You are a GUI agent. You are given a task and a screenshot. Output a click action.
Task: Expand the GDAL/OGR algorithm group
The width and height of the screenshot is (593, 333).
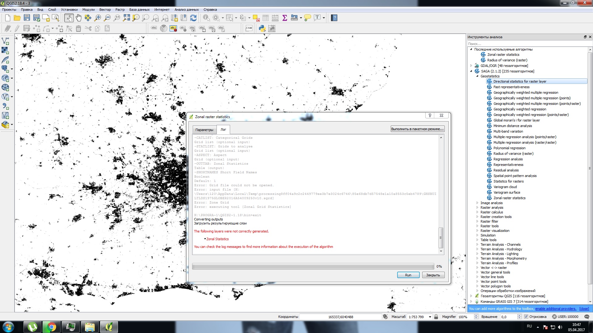coord(471,66)
